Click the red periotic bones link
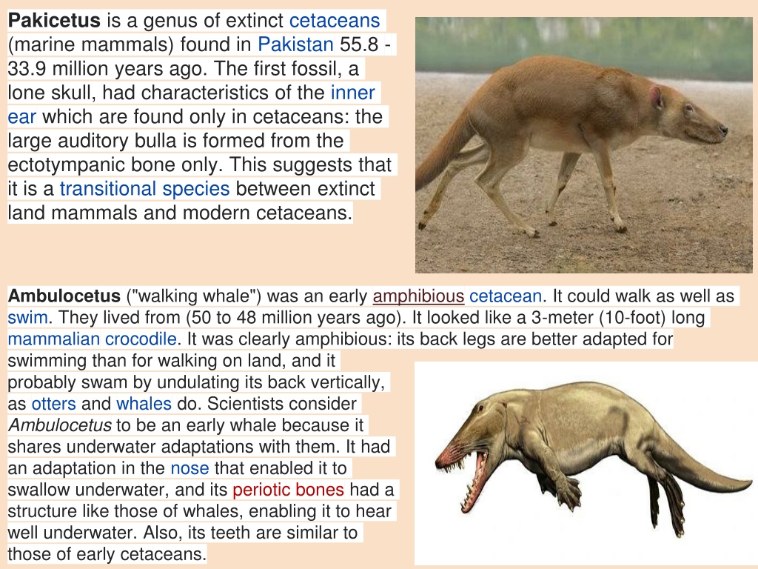The image size is (758, 569). [x=288, y=490]
